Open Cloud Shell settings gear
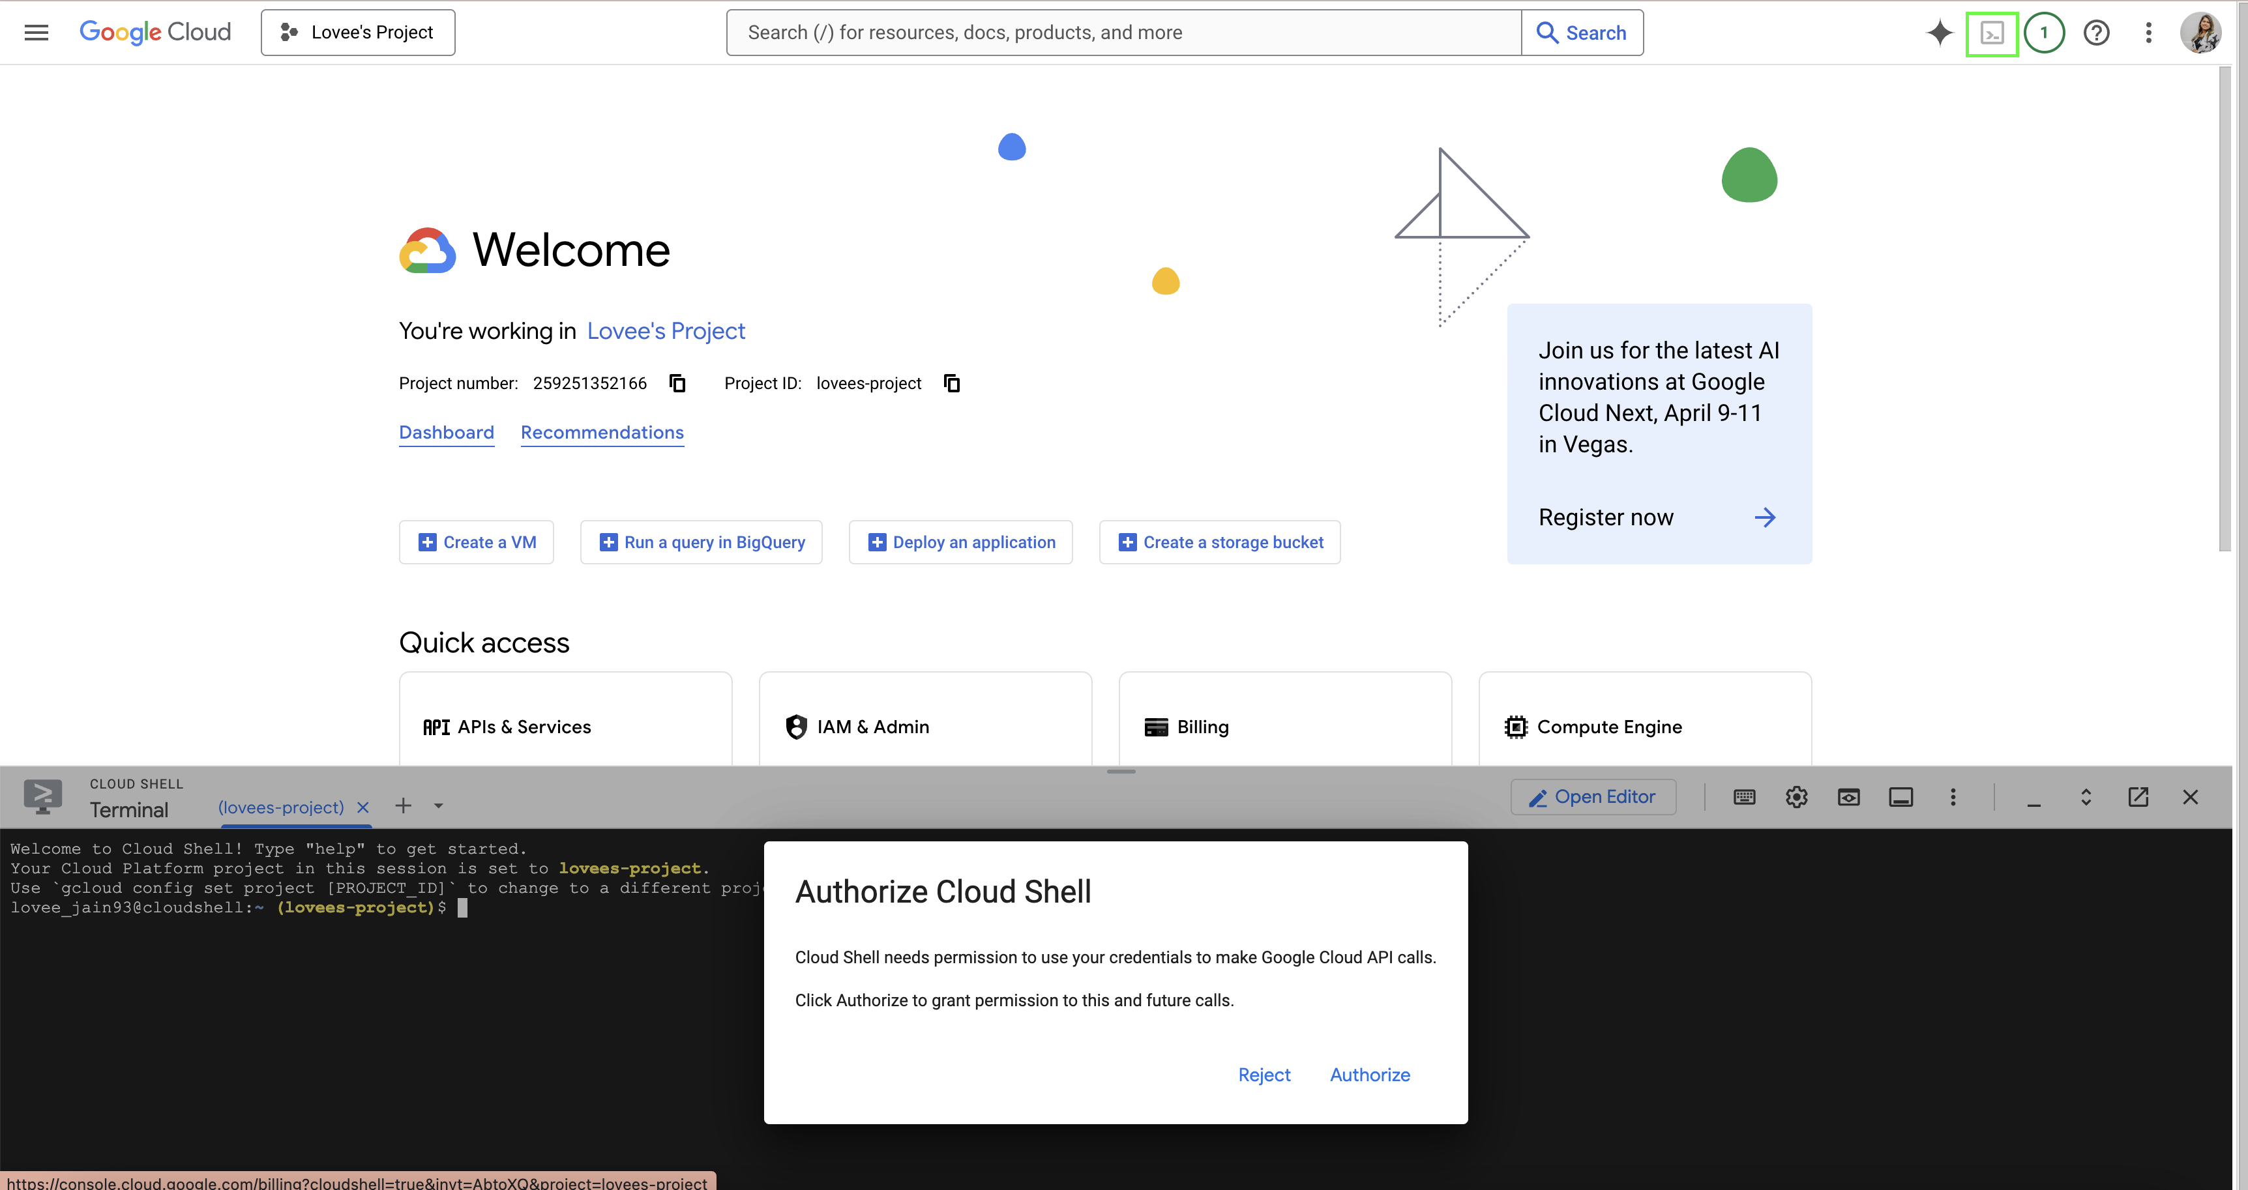Image resolution: width=2248 pixels, height=1190 pixels. (1796, 796)
